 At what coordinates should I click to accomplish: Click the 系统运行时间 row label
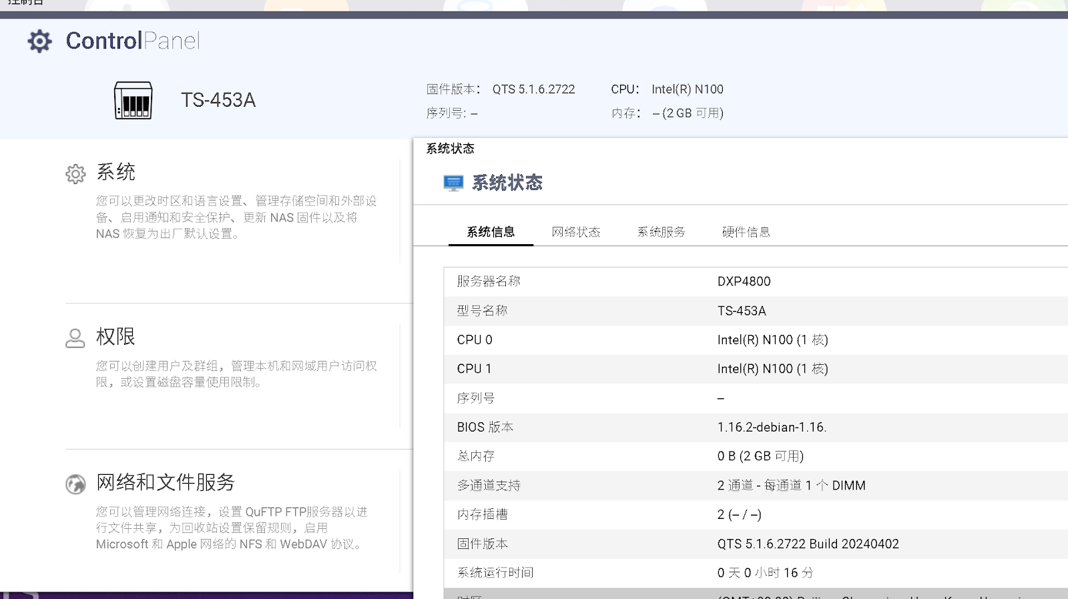[x=495, y=573]
